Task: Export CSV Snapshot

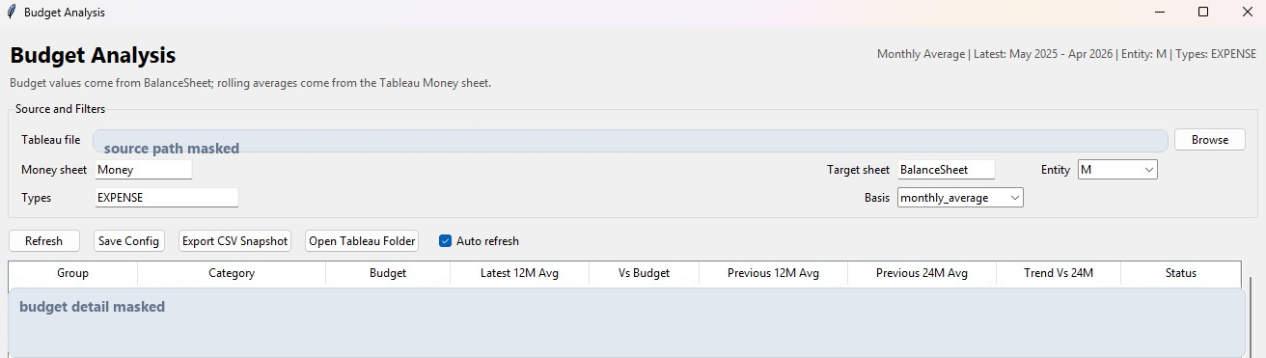Action: point(234,241)
